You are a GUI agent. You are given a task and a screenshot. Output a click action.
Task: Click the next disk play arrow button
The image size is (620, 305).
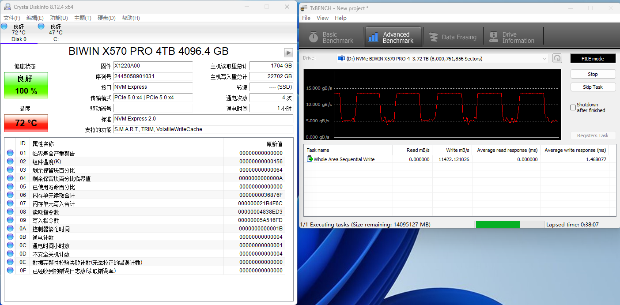(288, 53)
